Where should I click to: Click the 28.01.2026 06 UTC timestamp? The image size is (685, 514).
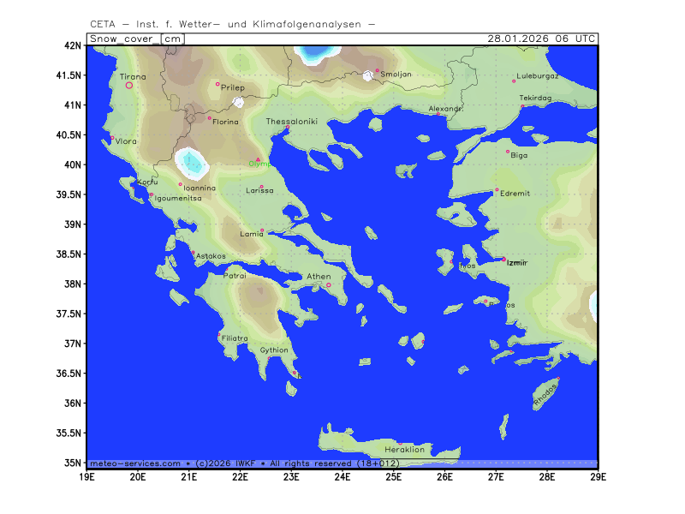click(541, 39)
